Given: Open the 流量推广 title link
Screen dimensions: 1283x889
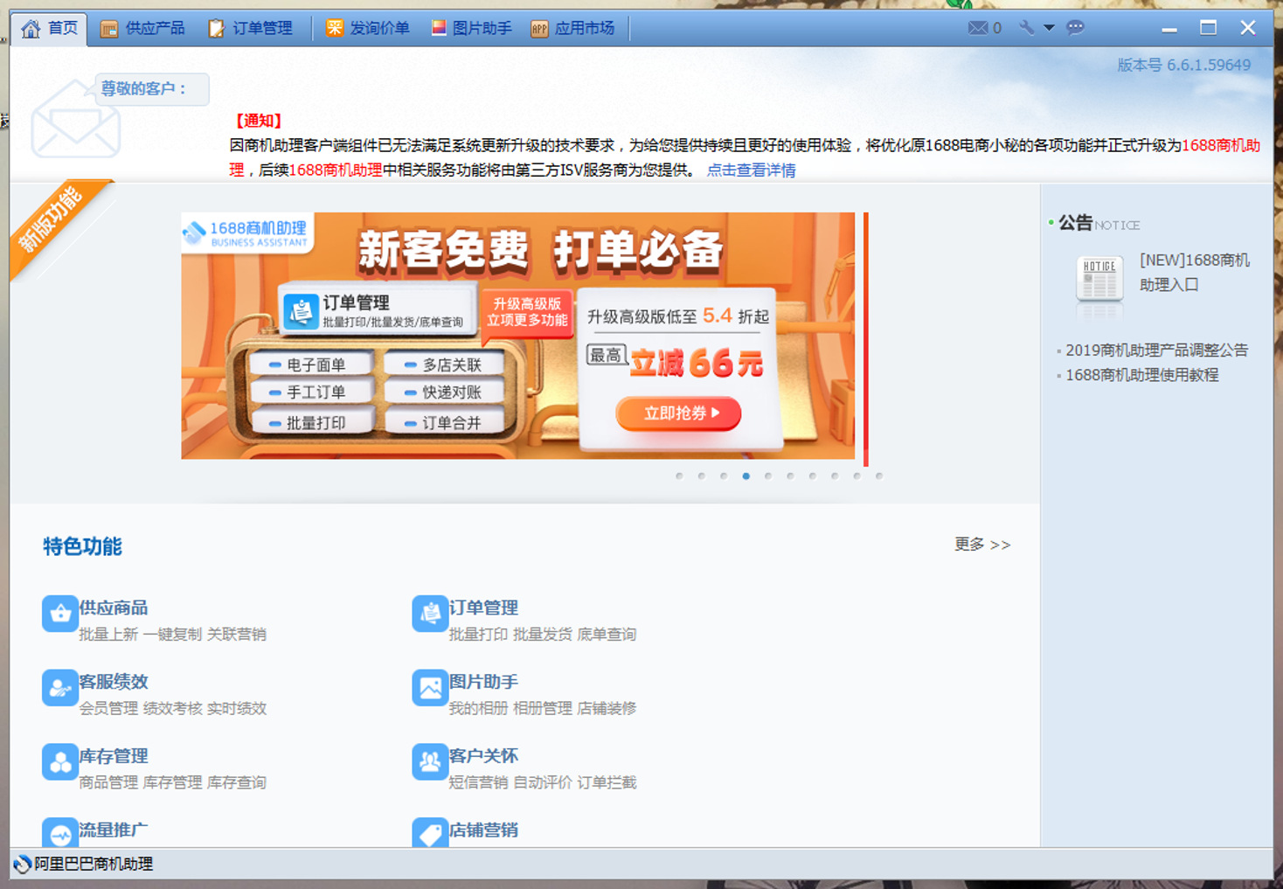Looking at the screenshot, I should coord(114,830).
